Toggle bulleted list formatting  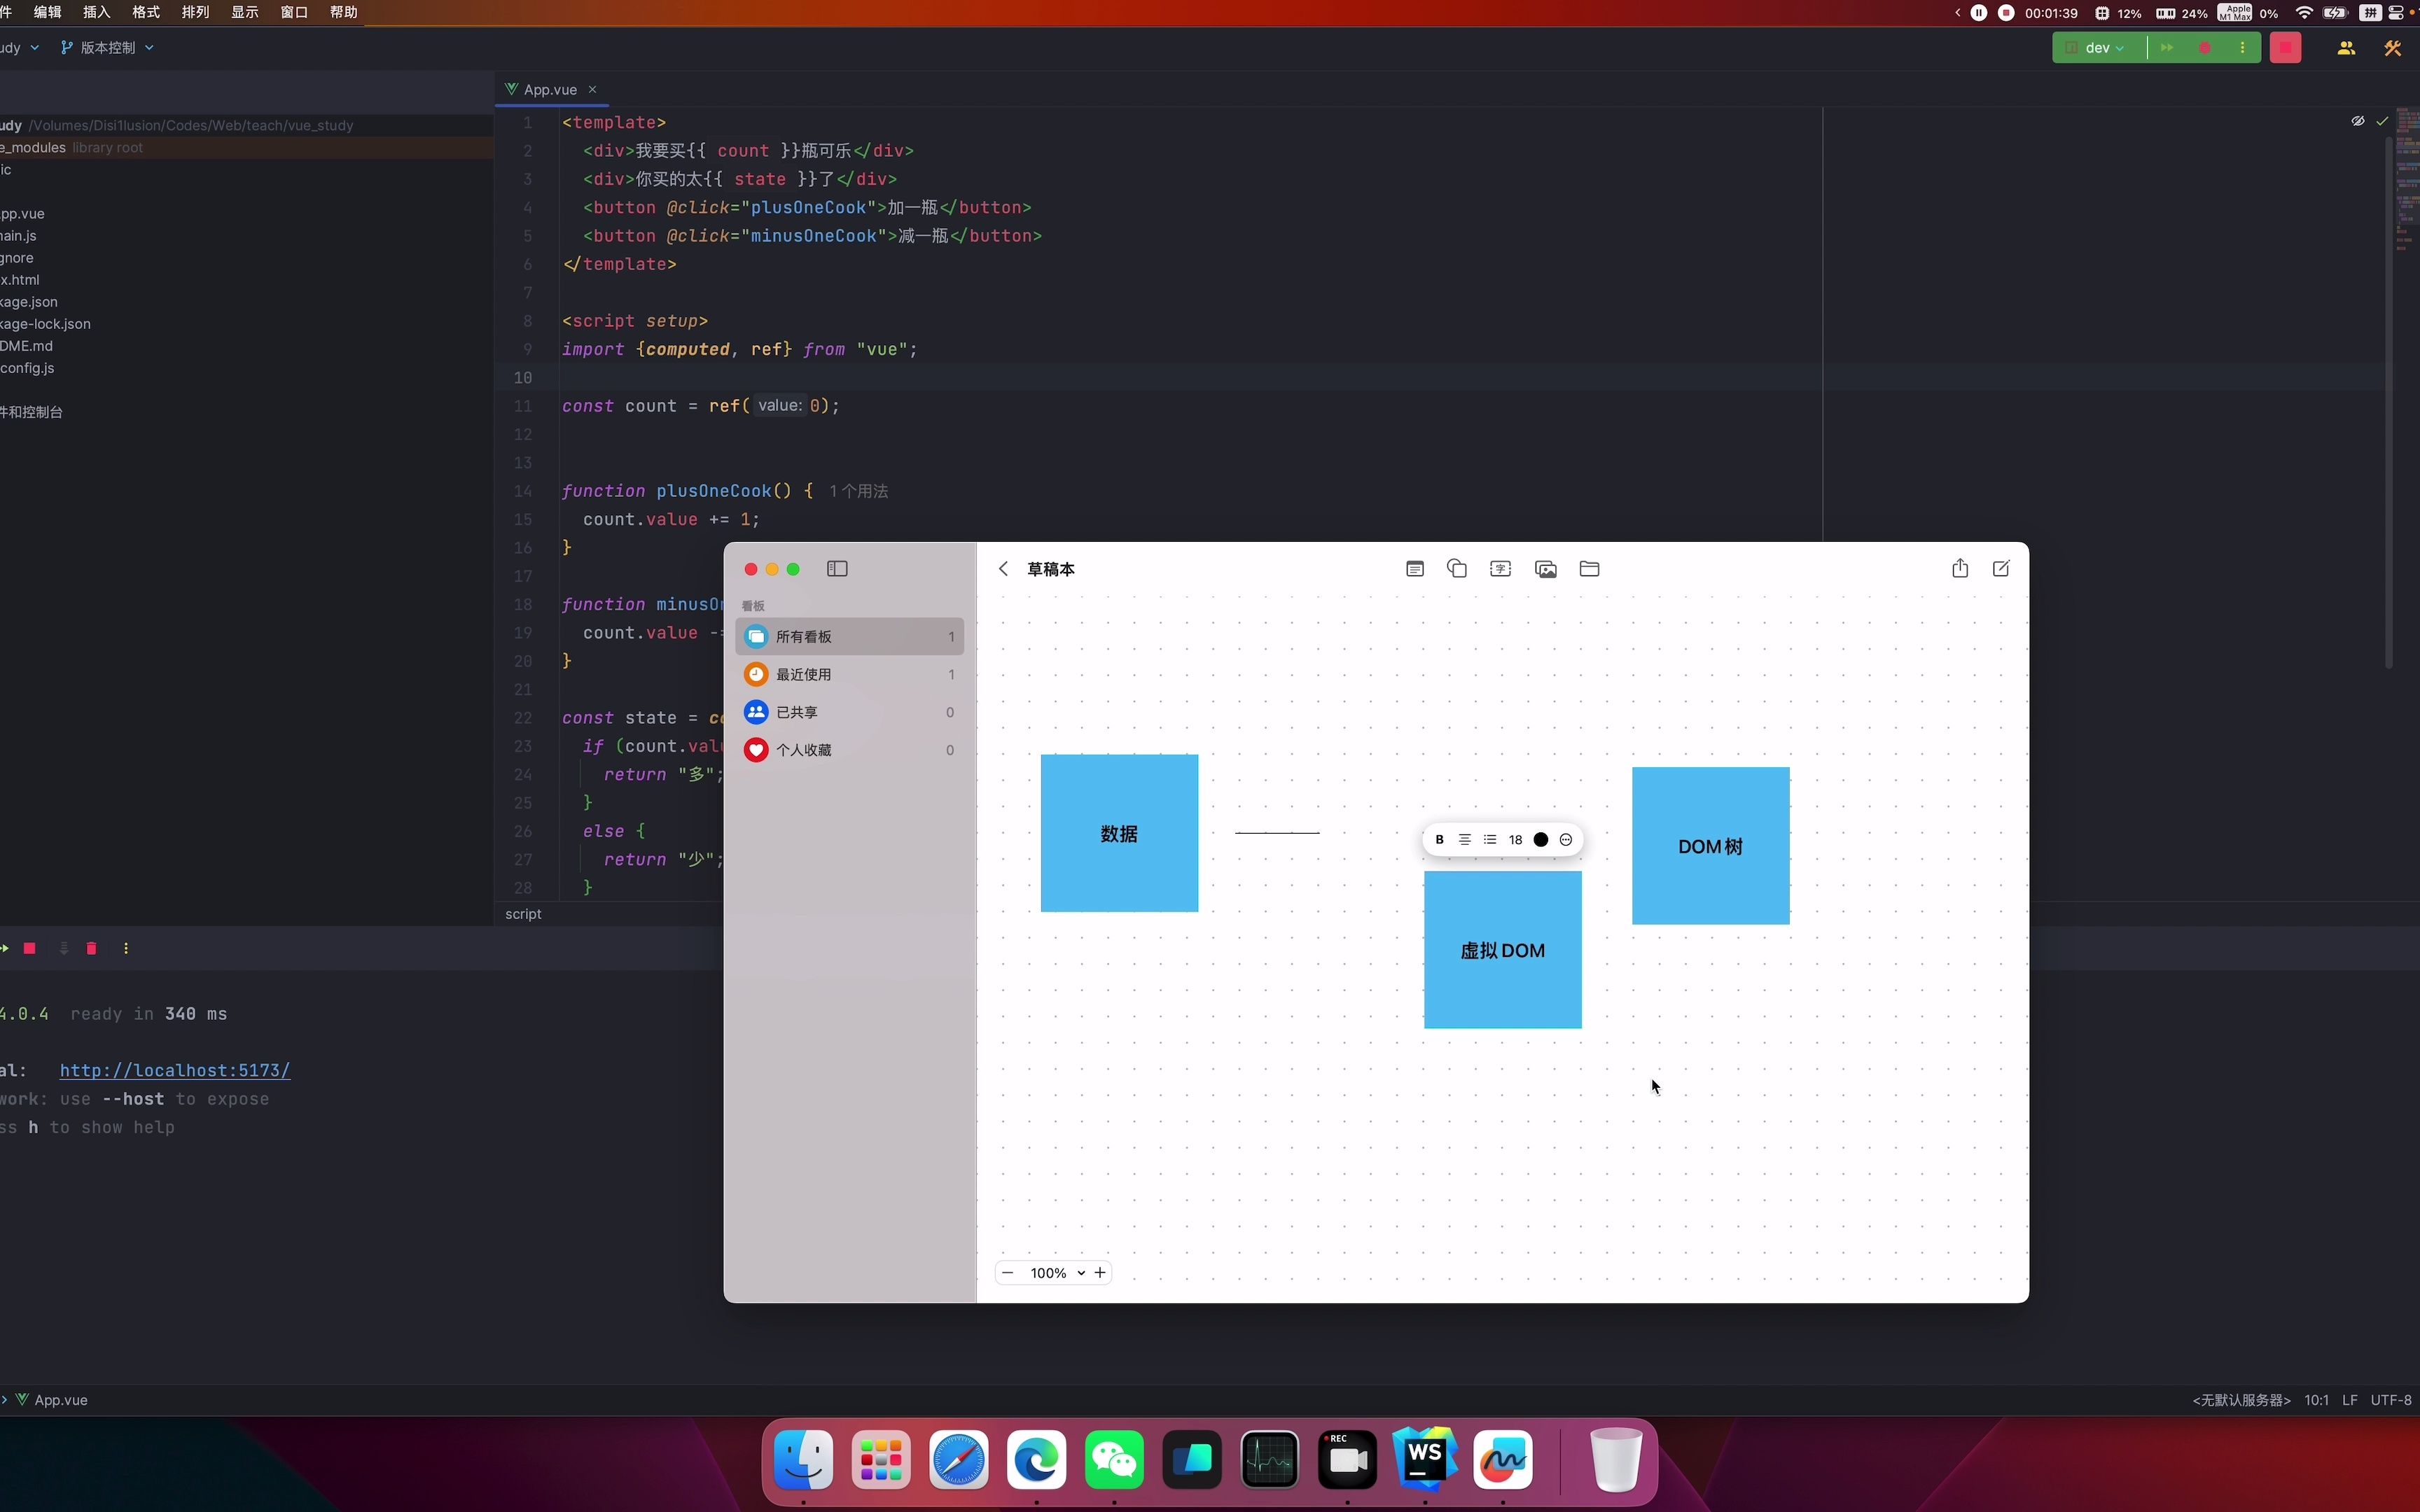[x=1489, y=839]
